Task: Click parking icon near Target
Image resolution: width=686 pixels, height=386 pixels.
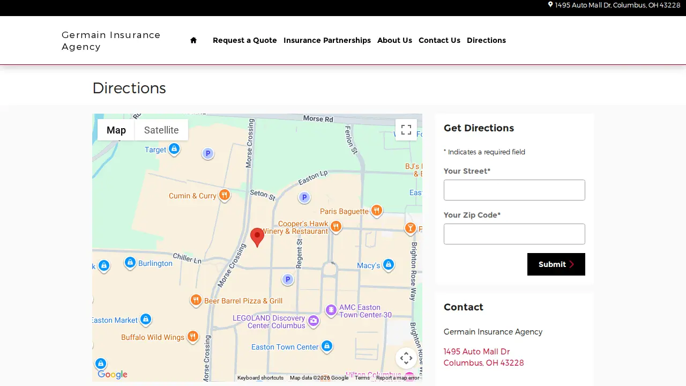Action: pos(208,154)
